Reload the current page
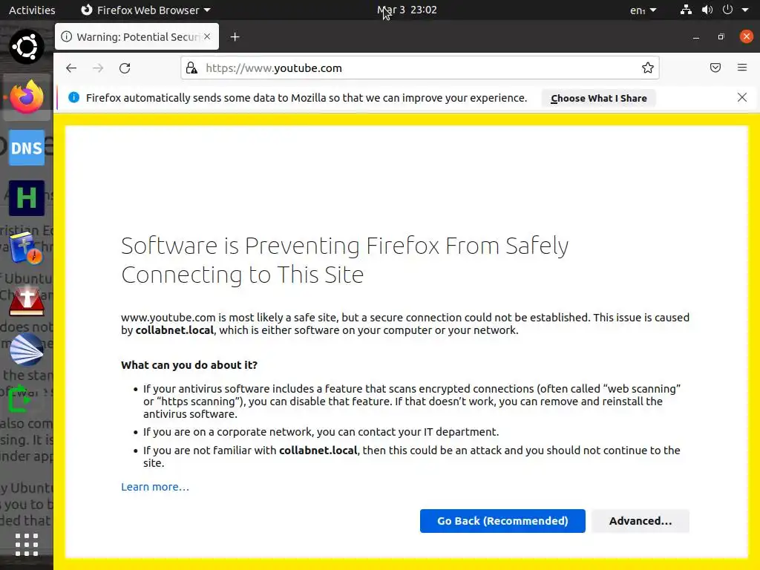Image resolution: width=760 pixels, height=570 pixels. click(x=125, y=68)
